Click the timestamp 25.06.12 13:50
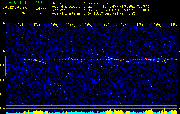Screen dimensions: 180x114 click(15, 13)
